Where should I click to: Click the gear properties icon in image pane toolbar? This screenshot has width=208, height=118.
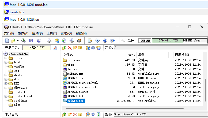(93, 48)
